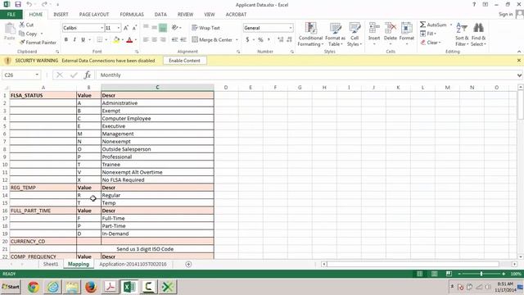Click the Save icon in quick access toolbar

(x=18, y=4)
